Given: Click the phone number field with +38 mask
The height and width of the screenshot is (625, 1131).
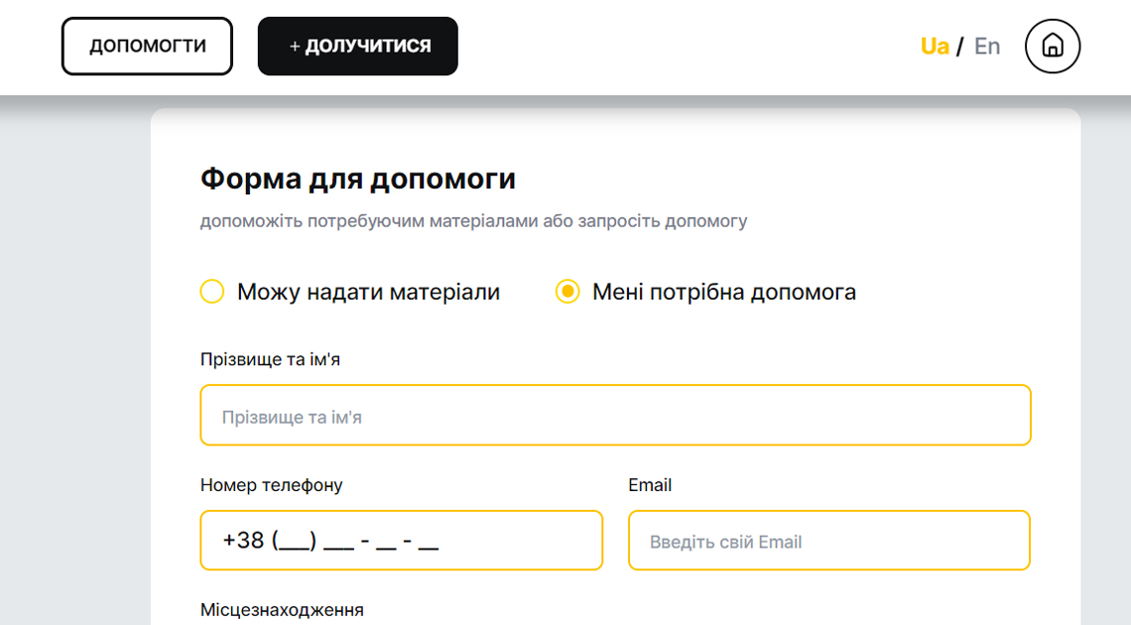Looking at the screenshot, I should click(401, 541).
